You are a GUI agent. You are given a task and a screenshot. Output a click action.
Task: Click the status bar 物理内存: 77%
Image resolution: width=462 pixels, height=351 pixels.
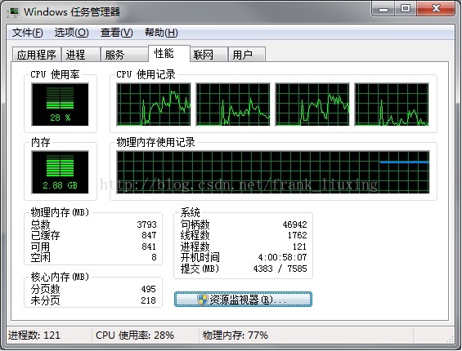(x=235, y=335)
